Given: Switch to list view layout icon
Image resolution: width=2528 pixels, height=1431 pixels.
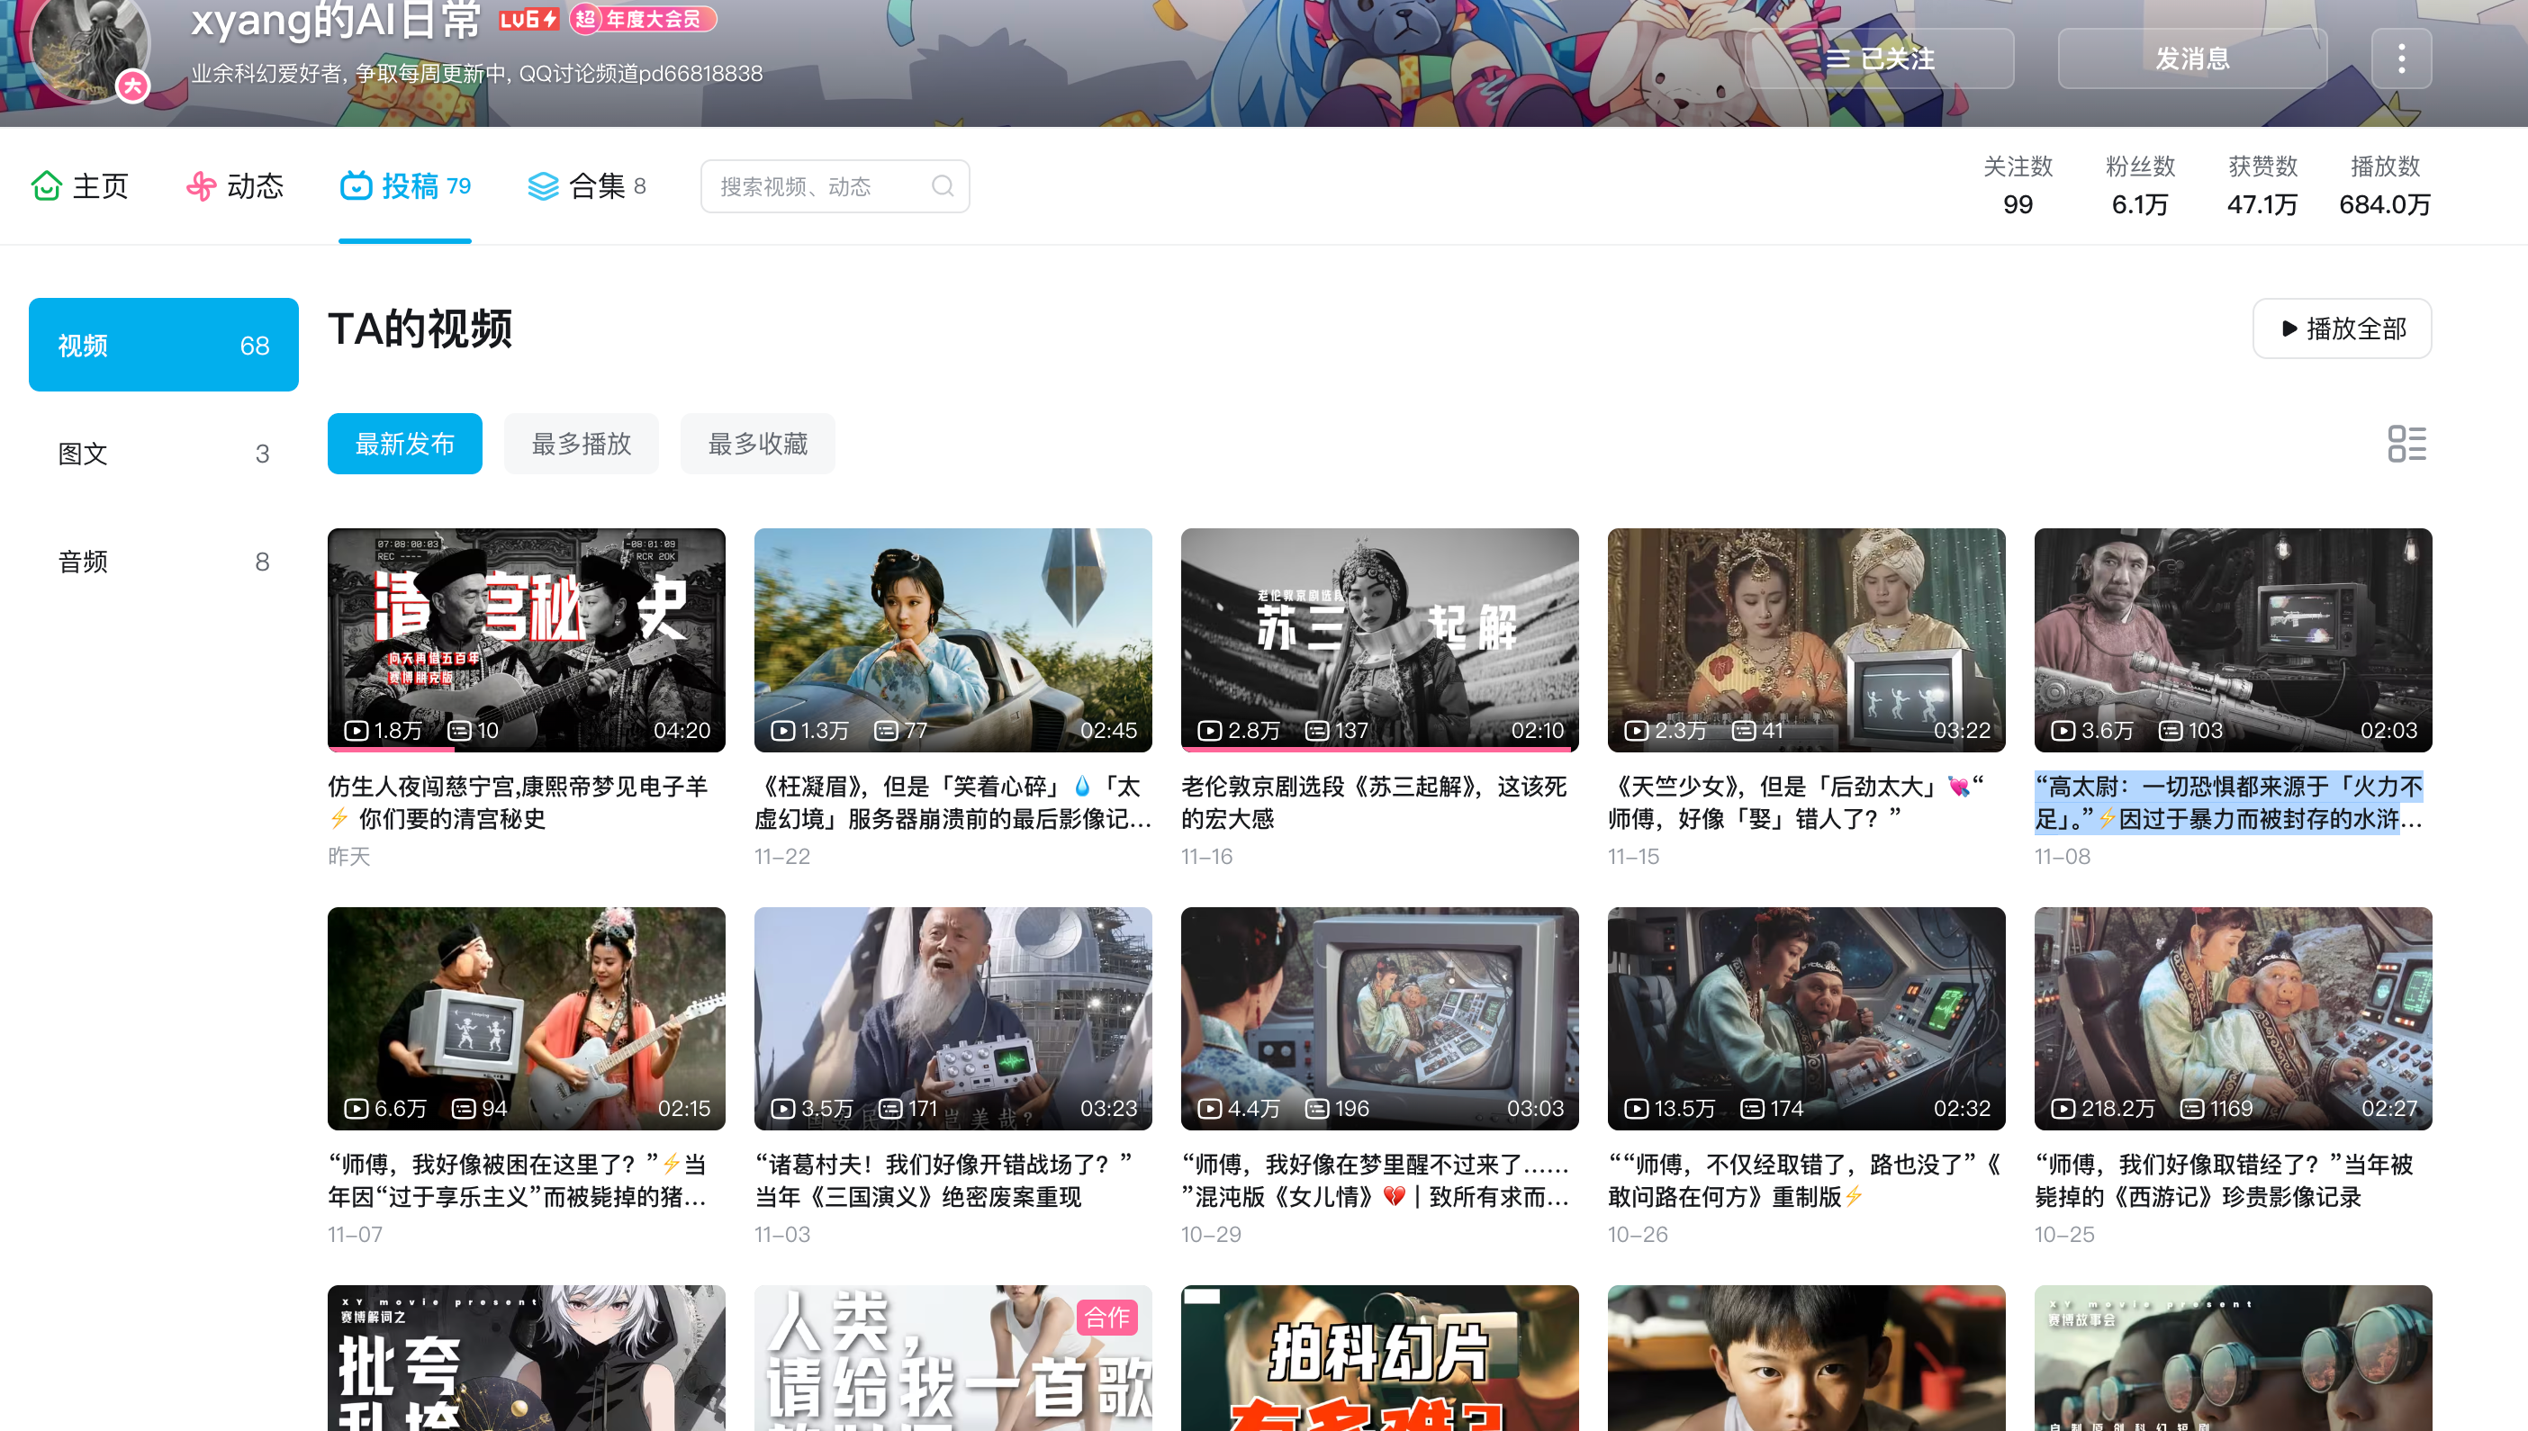Looking at the screenshot, I should click(x=2406, y=444).
